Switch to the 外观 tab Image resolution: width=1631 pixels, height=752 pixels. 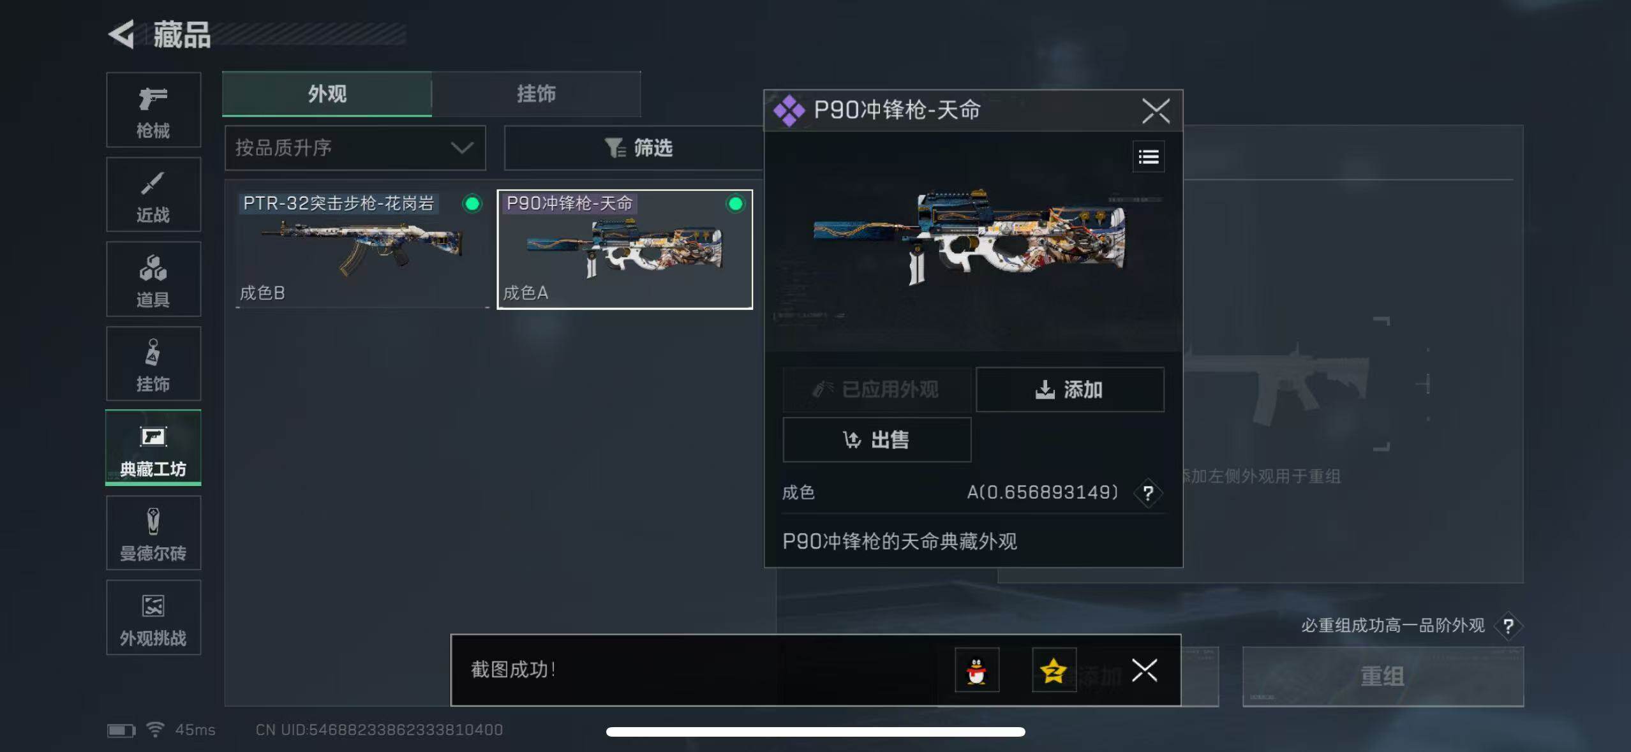click(x=327, y=94)
